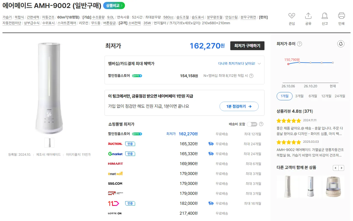Open 162,270원 할인정품스토어 lowest price link
This screenshot has height=221, width=353.
click(x=188, y=134)
